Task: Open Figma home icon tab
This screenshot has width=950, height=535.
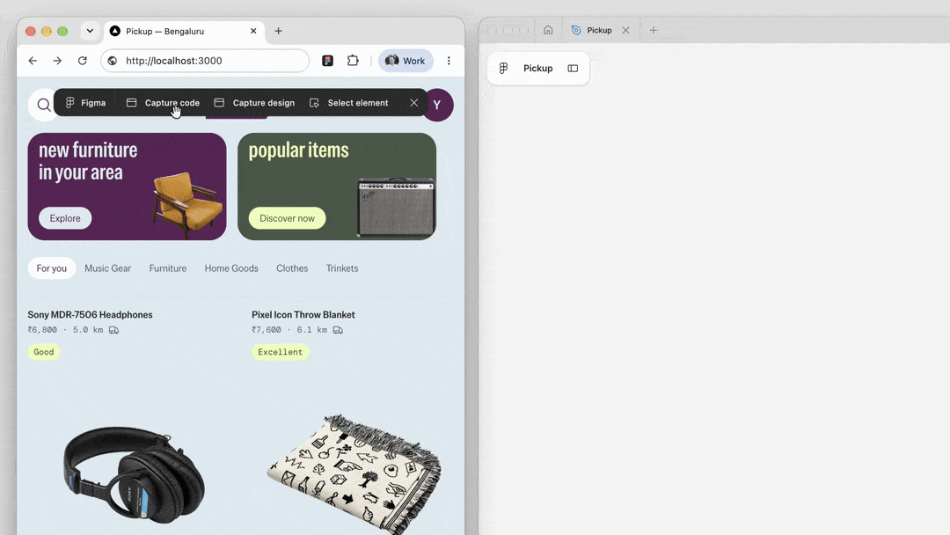Action: [548, 30]
